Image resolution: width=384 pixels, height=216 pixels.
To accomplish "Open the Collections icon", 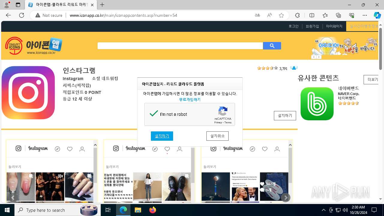I will tap(338, 15).
